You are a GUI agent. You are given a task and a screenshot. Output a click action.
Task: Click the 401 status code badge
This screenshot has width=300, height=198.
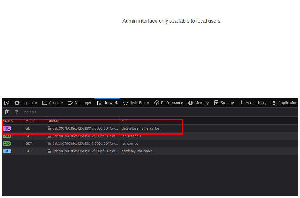pyautogui.click(x=7, y=129)
